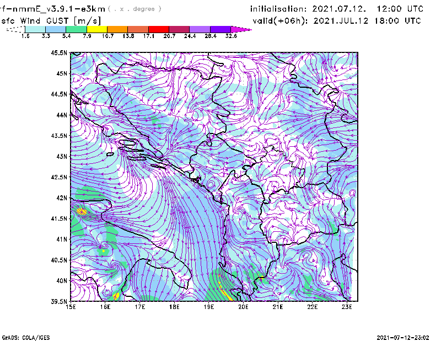Screen dimensions: 441x341
Task: Click the light blue 3.3–5.4 legend swatch
Action: click(56, 29)
